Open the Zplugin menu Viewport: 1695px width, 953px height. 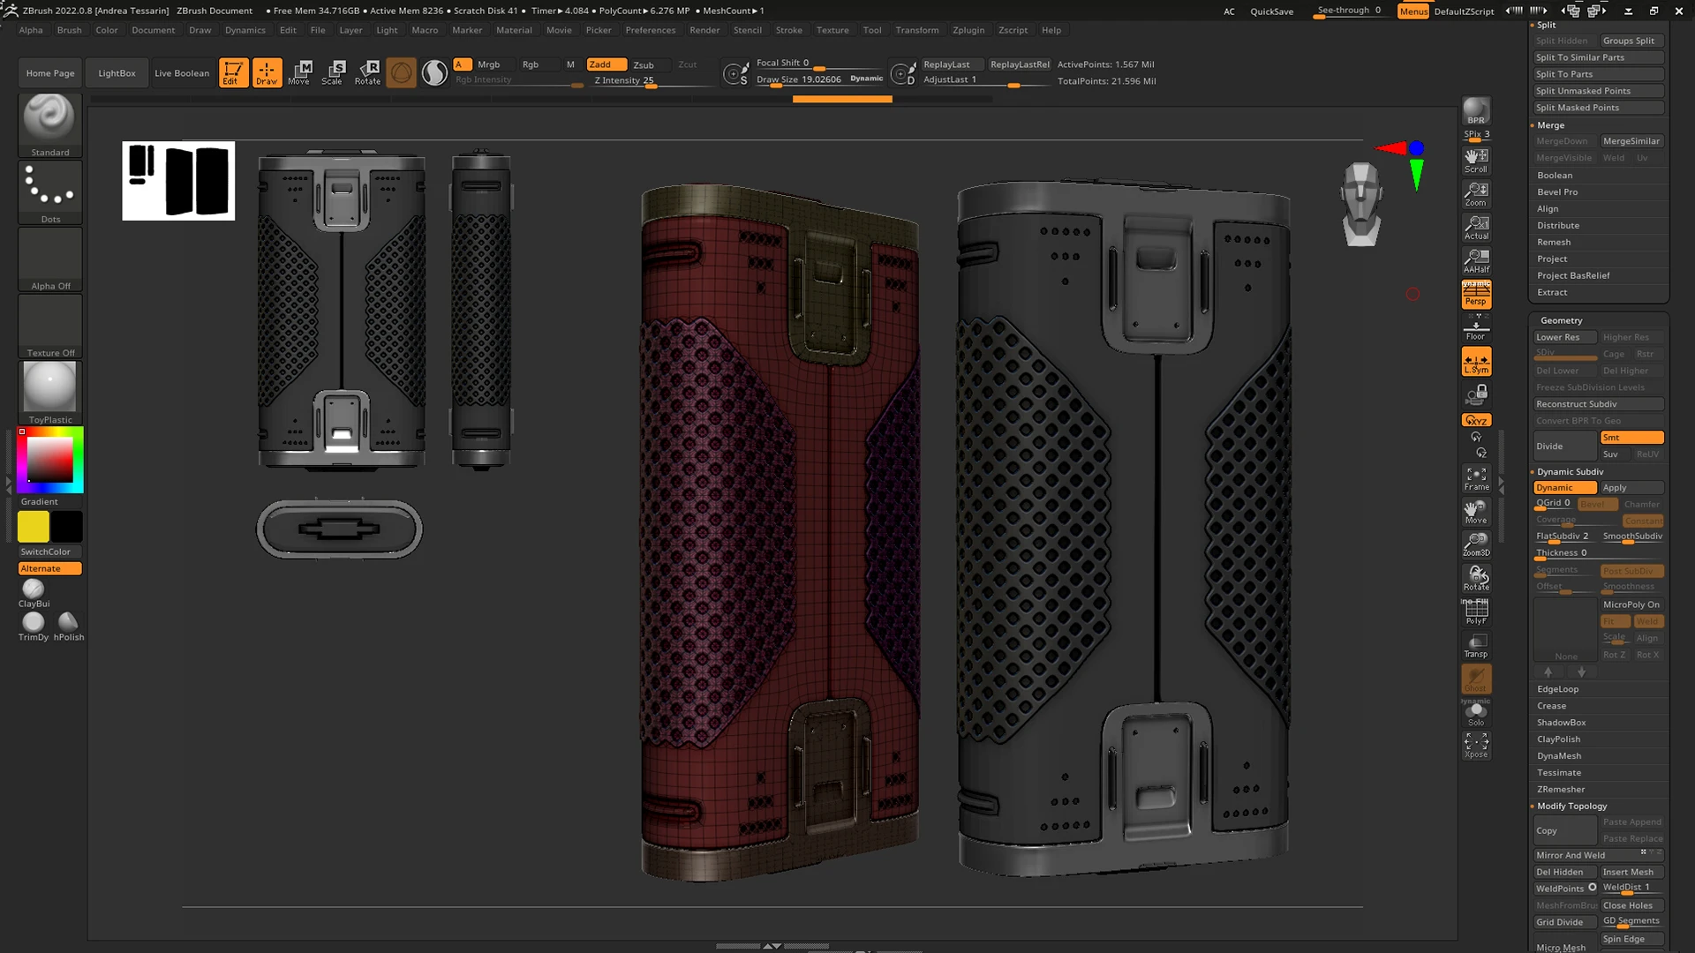968,30
